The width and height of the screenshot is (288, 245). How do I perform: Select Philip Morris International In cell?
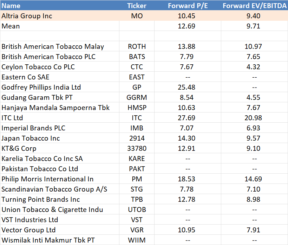(x=60, y=179)
